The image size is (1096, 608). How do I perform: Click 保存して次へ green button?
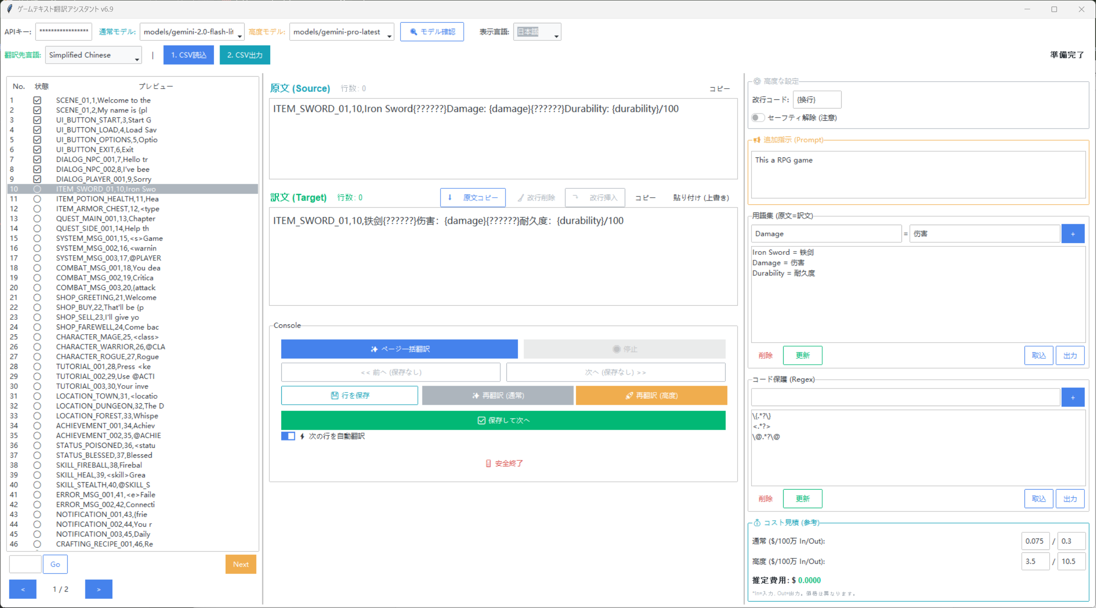click(x=503, y=420)
